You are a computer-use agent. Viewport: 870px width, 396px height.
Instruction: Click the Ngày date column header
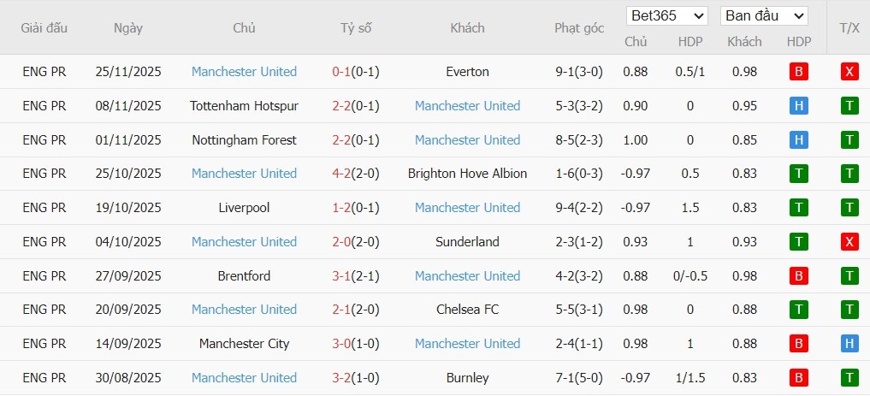pyautogui.click(x=128, y=28)
